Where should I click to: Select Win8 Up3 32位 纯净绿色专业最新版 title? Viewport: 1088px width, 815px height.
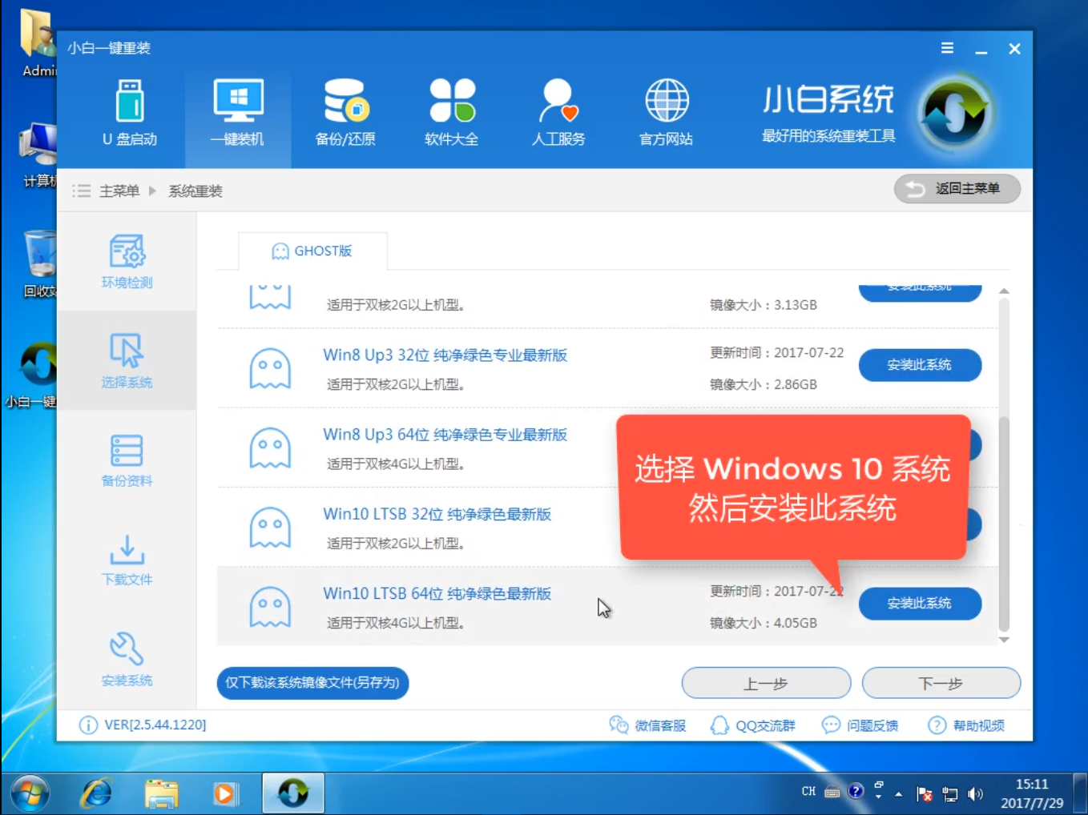(x=445, y=355)
